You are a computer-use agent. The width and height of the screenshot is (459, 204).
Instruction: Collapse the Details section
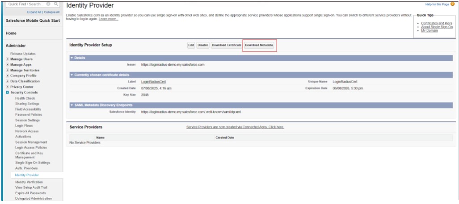tap(72, 58)
